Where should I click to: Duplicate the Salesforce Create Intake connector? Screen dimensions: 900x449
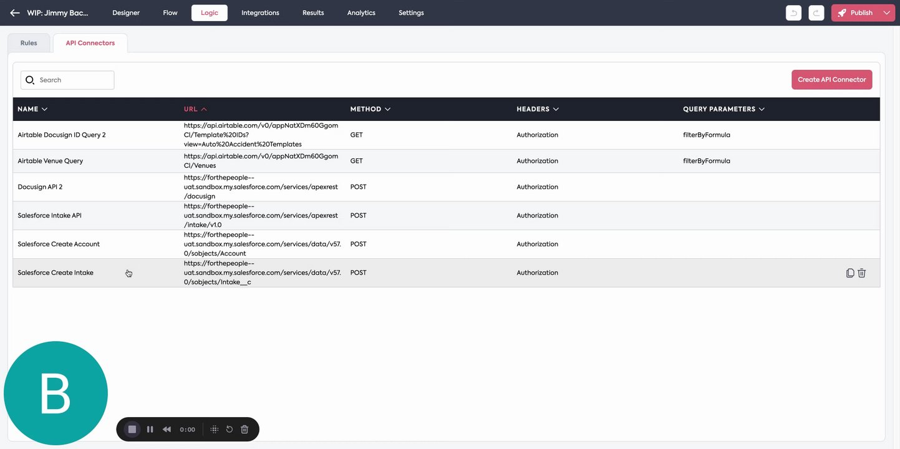[850, 273]
